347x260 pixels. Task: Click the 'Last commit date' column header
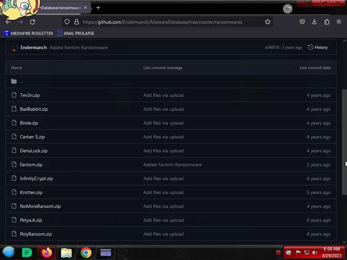(315, 68)
